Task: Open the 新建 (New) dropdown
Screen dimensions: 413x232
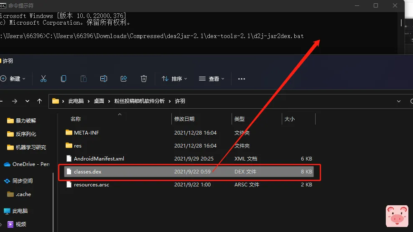Action: click(13, 79)
